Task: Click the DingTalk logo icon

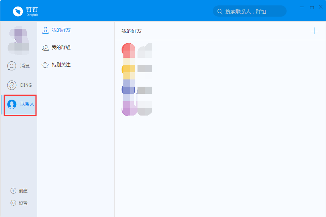Action: coord(18,12)
